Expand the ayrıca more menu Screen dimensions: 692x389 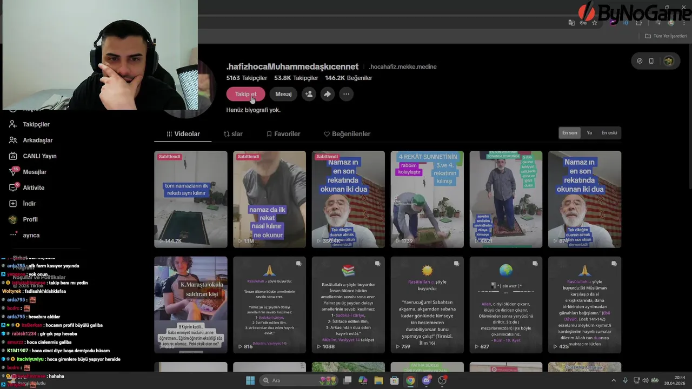click(31, 236)
